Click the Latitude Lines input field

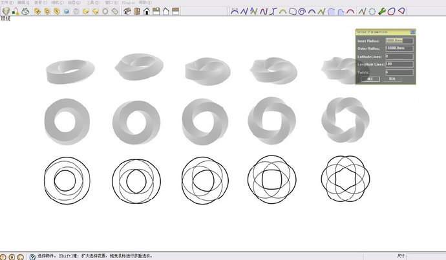click(x=399, y=57)
